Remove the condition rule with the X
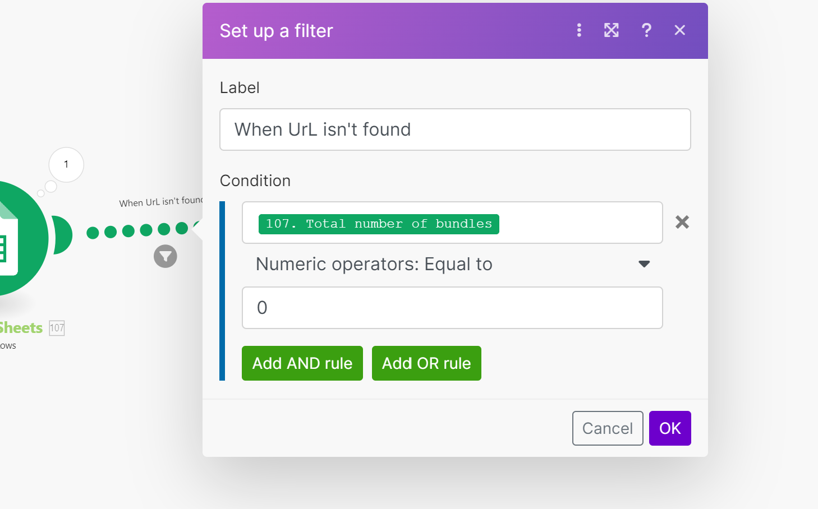 coord(682,223)
